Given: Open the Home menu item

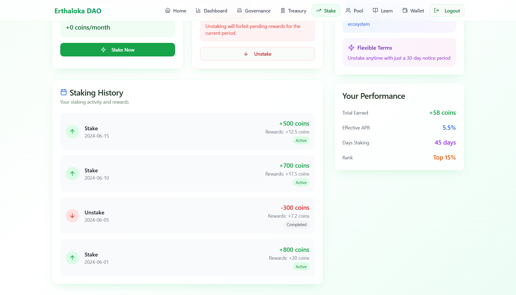Looking at the screenshot, I should (x=176, y=11).
